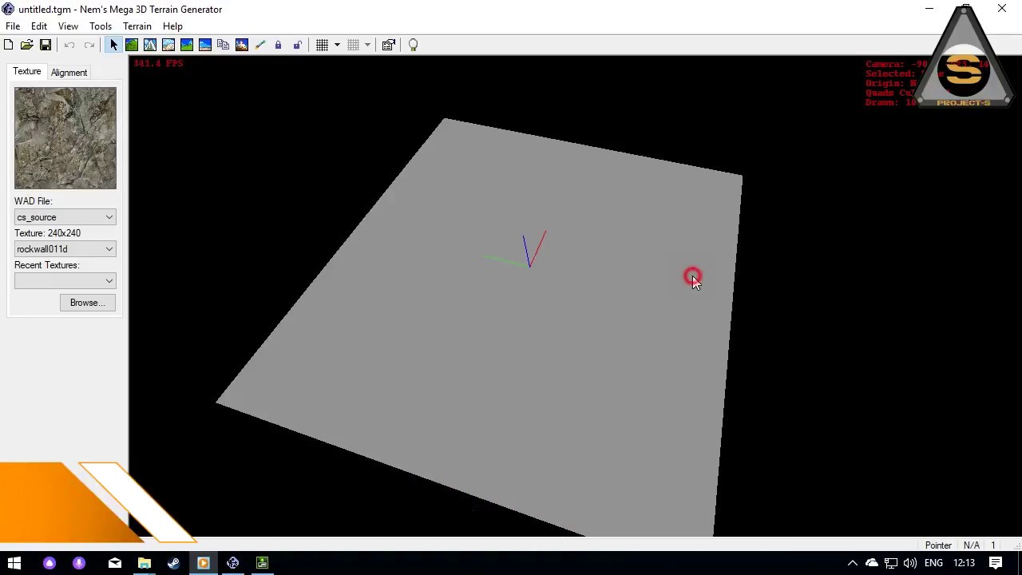Open the File menu
The height and width of the screenshot is (575, 1022).
pos(13,26)
